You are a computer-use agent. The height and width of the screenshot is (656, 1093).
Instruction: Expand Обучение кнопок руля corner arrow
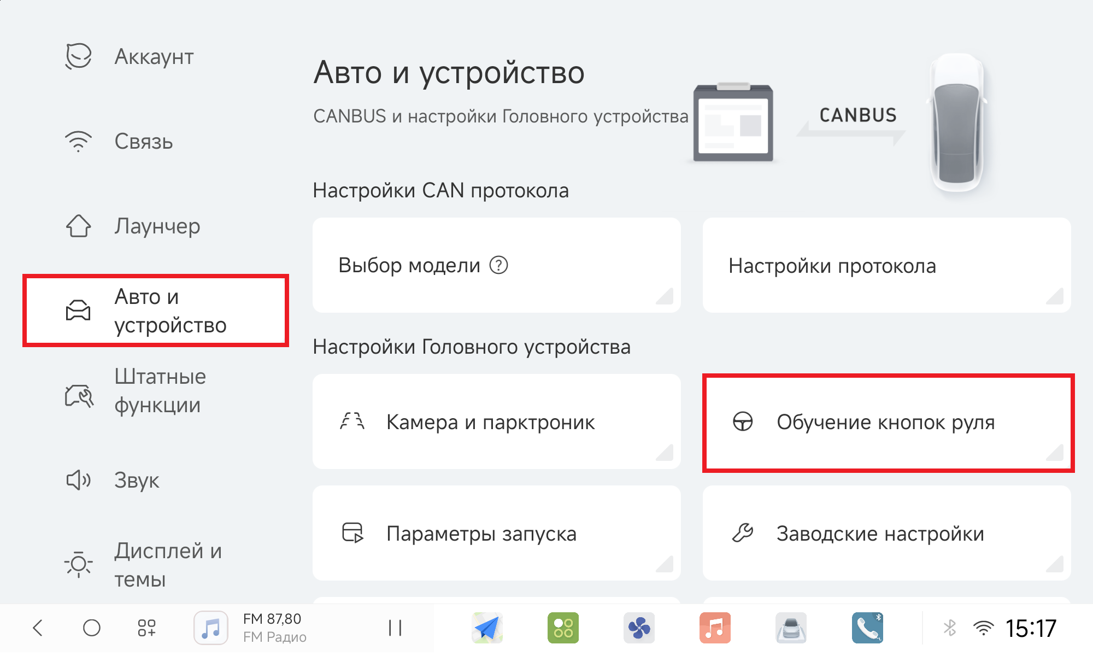1055,453
